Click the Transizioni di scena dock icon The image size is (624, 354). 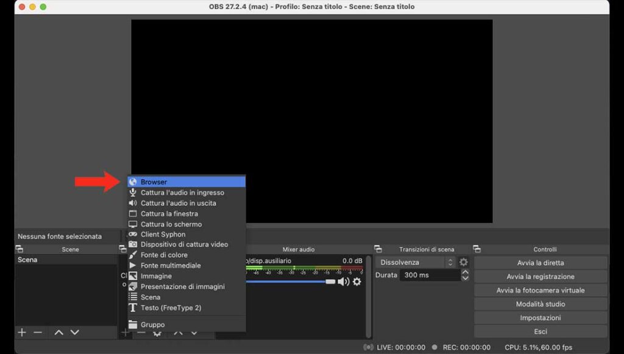pos(378,249)
